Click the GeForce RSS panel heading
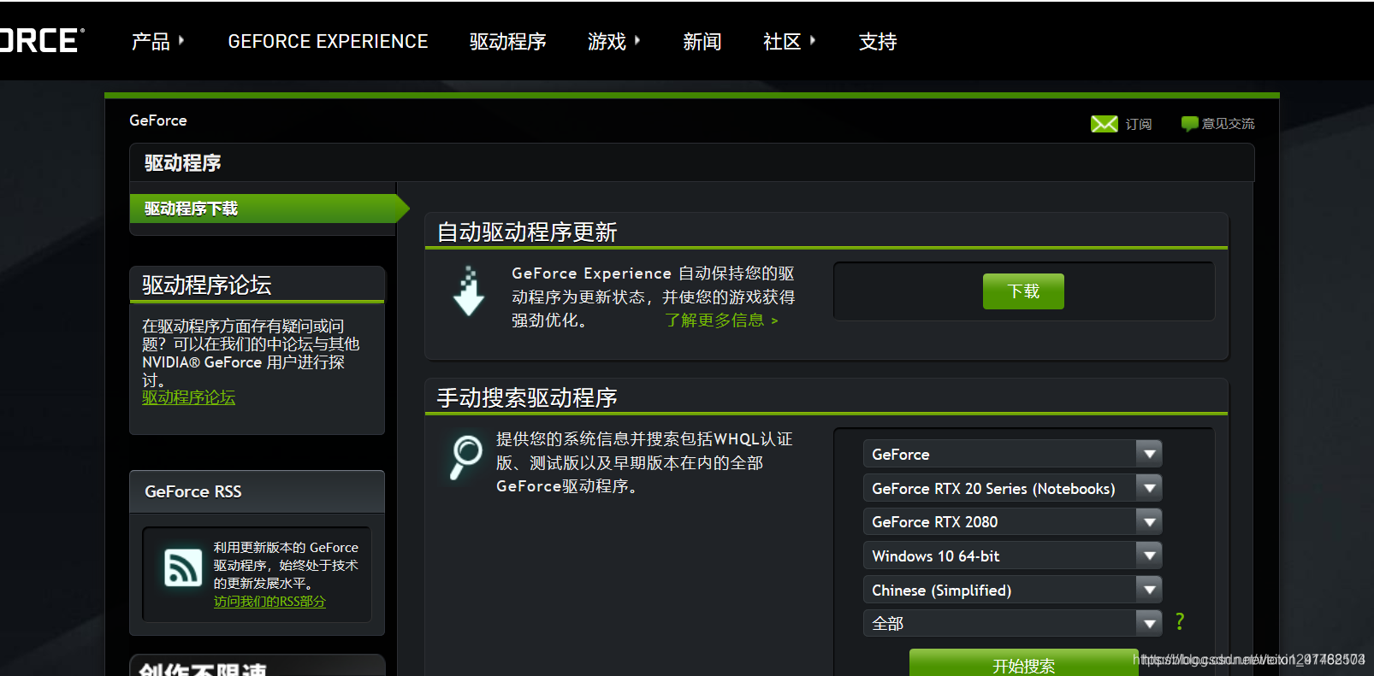Image resolution: width=1374 pixels, height=676 pixels. tap(193, 491)
